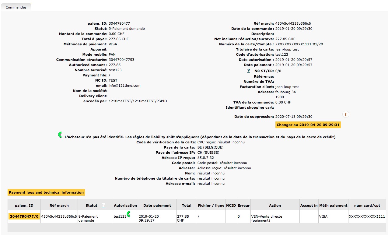
Task: Click the Fichier / ligne column header
Action: pyautogui.click(x=211, y=205)
